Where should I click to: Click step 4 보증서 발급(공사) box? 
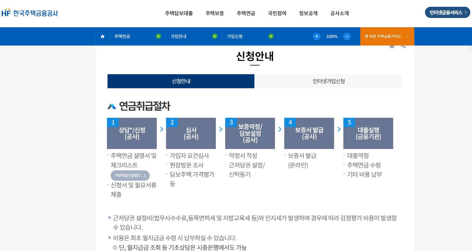pyautogui.click(x=309, y=133)
